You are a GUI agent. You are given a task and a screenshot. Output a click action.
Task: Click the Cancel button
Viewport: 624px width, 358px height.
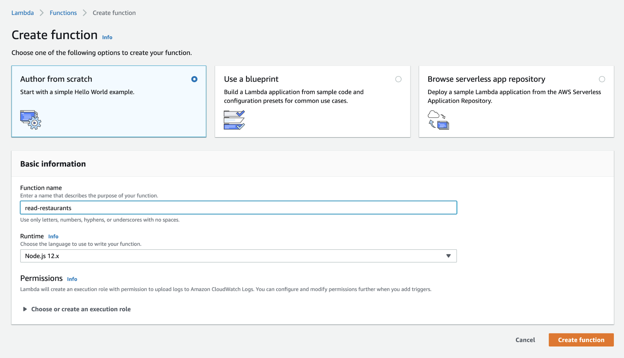coord(525,340)
